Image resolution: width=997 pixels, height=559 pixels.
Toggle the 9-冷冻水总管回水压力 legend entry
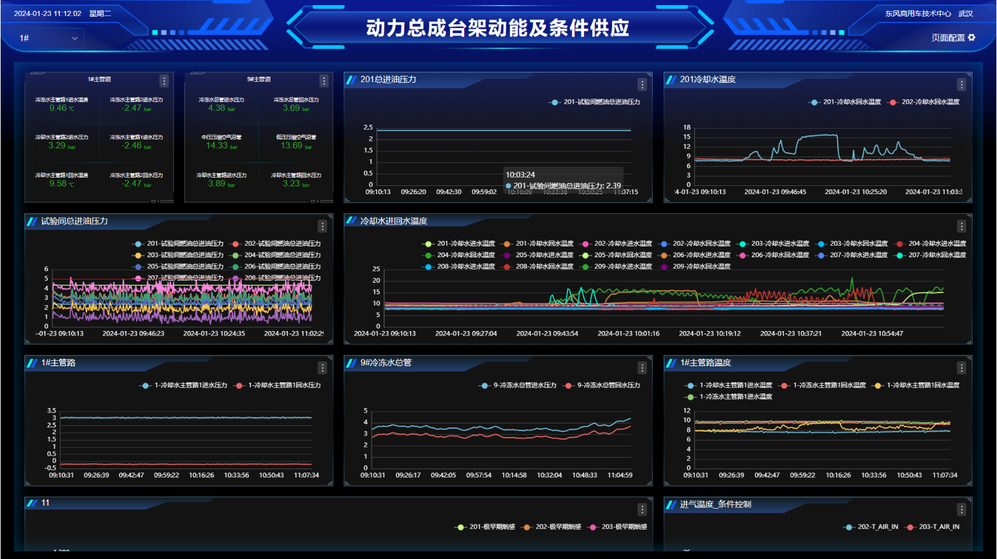coord(602,385)
